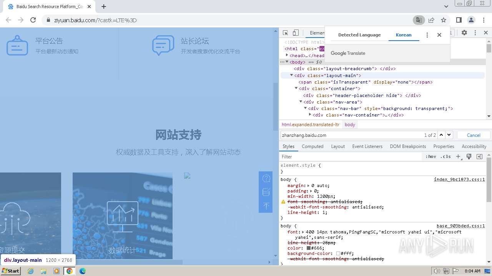
Task: Switch to the Accessibility tab
Action: (474, 146)
